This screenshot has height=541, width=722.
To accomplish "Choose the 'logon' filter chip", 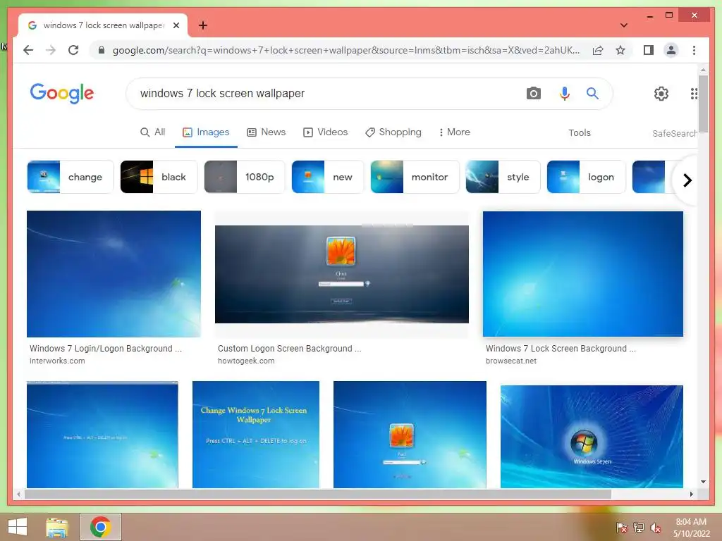I will [x=586, y=177].
